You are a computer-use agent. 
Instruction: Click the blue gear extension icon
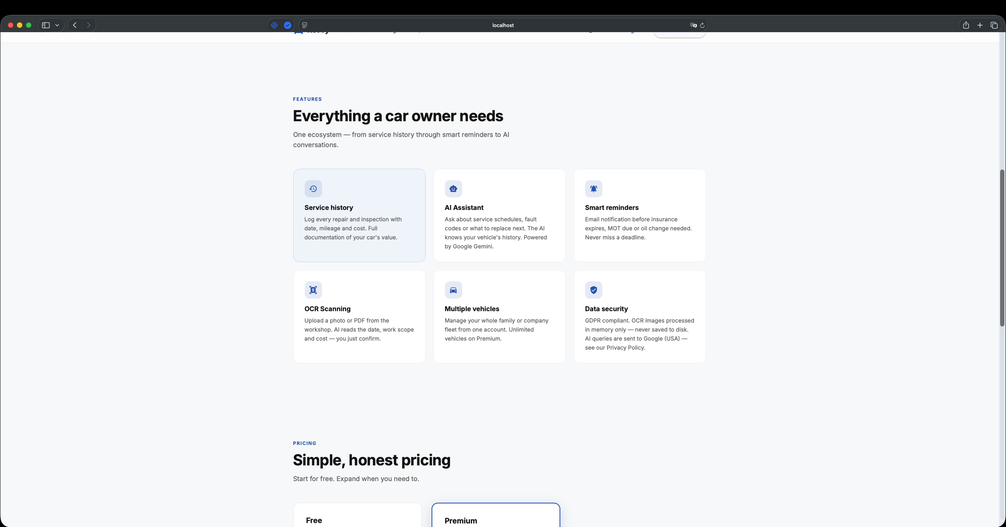[x=274, y=25]
